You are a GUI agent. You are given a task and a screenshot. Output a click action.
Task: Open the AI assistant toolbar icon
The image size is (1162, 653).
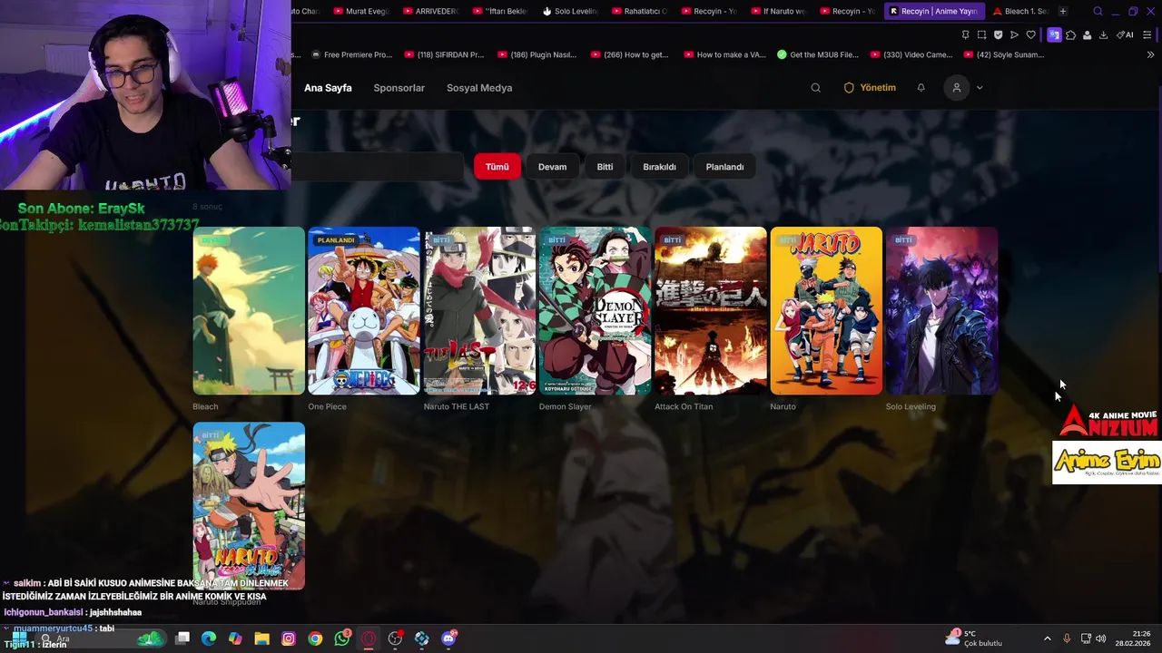(x=1125, y=34)
